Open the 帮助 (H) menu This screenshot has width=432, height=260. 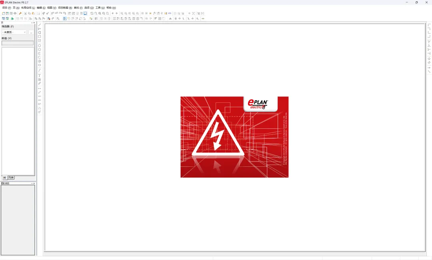[111, 8]
